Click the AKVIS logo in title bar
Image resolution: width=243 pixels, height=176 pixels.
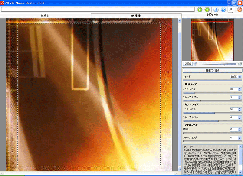pyautogui.click(x=2, y=3)
